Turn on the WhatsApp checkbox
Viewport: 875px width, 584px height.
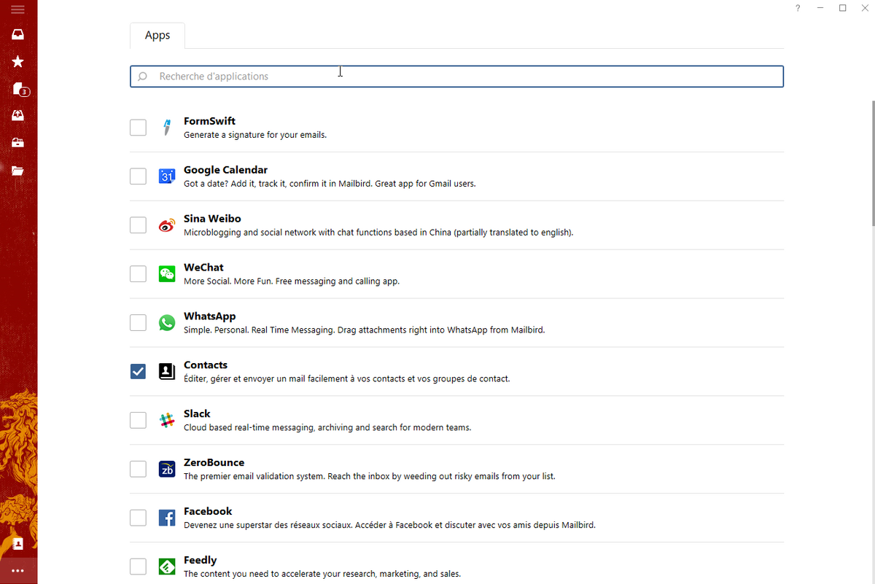pos(138,323)
